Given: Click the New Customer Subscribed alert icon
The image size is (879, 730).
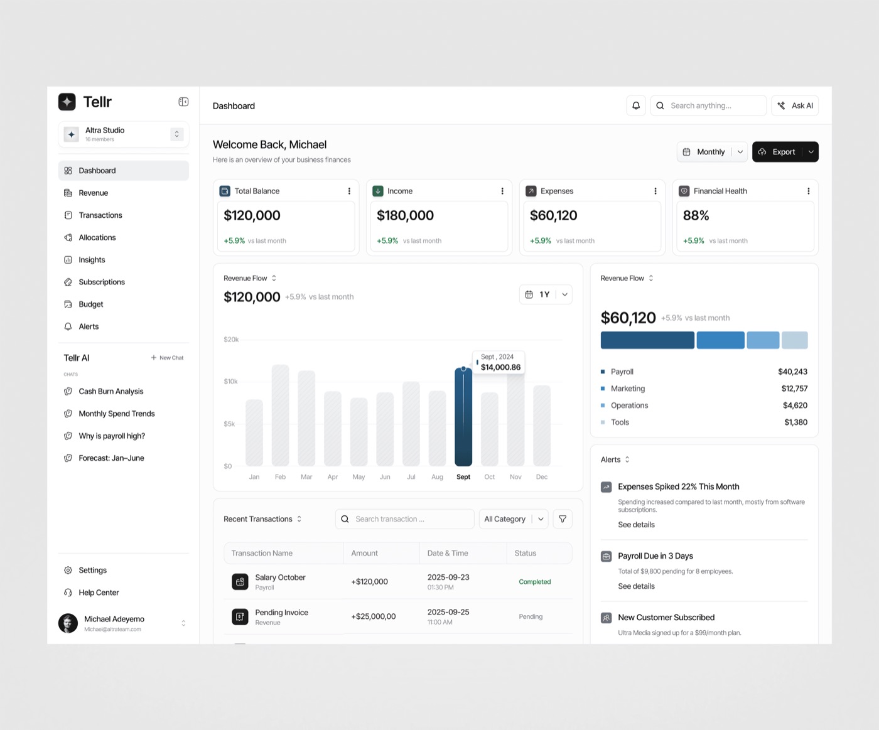Looking at the screenshot, I should 607,618.
